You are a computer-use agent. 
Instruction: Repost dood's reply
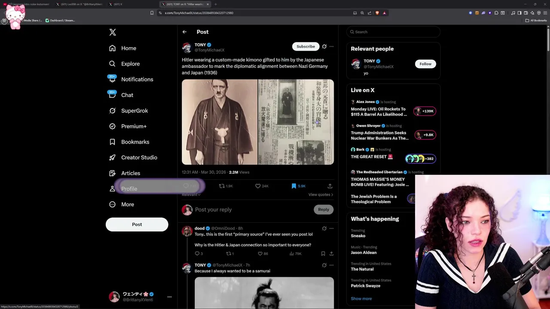(x=230, y=254)
